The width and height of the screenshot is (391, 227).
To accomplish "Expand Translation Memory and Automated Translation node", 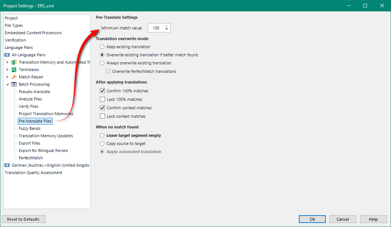I will [x=7, y=62].
